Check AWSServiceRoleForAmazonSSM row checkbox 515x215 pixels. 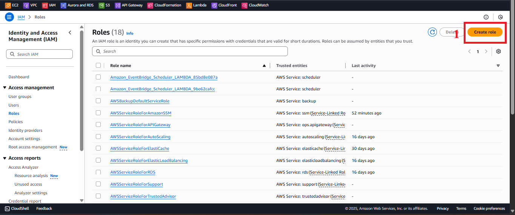tap(98, 113)
